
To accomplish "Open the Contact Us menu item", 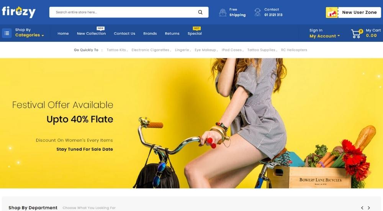I will (124, 33).
